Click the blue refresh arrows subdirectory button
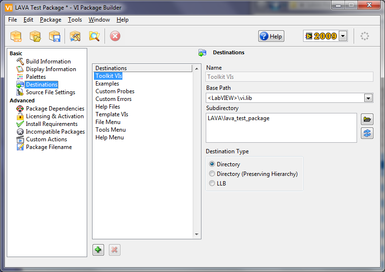The width and height of the screenshot is (385, 272). click(x=367, y=133)
